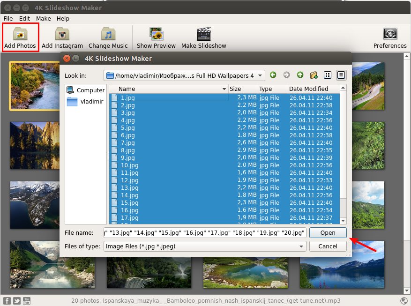Image resolution: width=411 pixels, height=306 pixels.
Task: Go back with the green left arrow
Action: (273, 75)
